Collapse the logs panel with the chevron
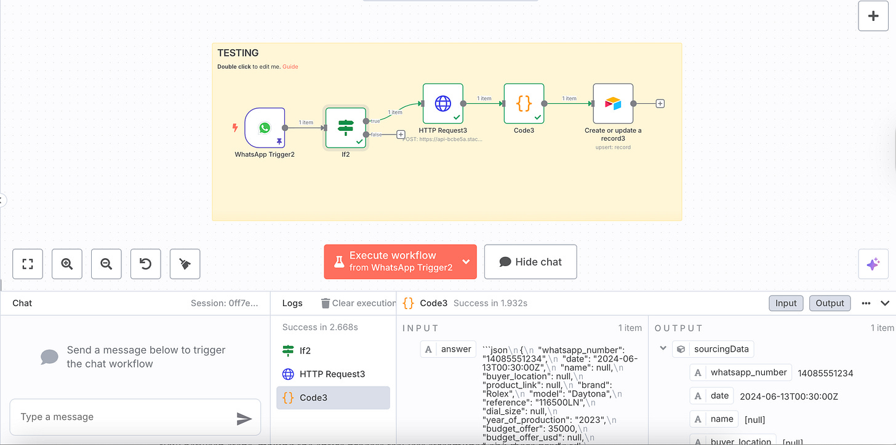This screenshot has height=445, width=896. point(885,303)
